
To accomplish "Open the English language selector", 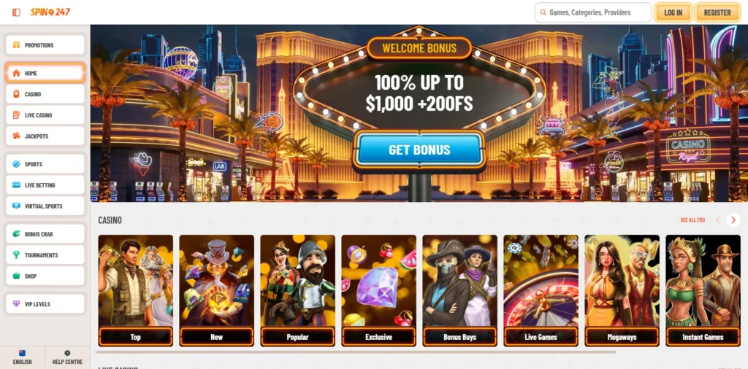I will click(23, 357).
